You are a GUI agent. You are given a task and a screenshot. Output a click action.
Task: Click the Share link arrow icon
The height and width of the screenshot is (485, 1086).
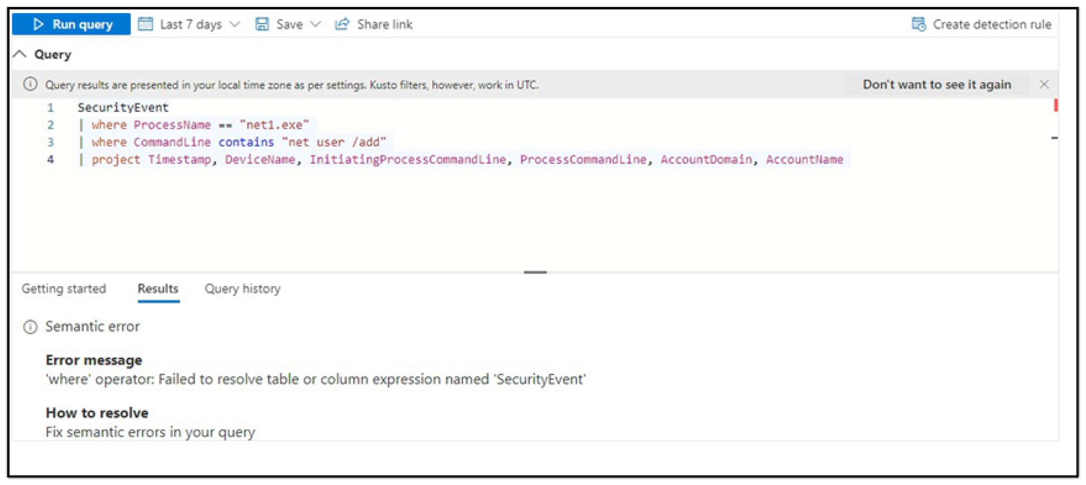(342, 24)
